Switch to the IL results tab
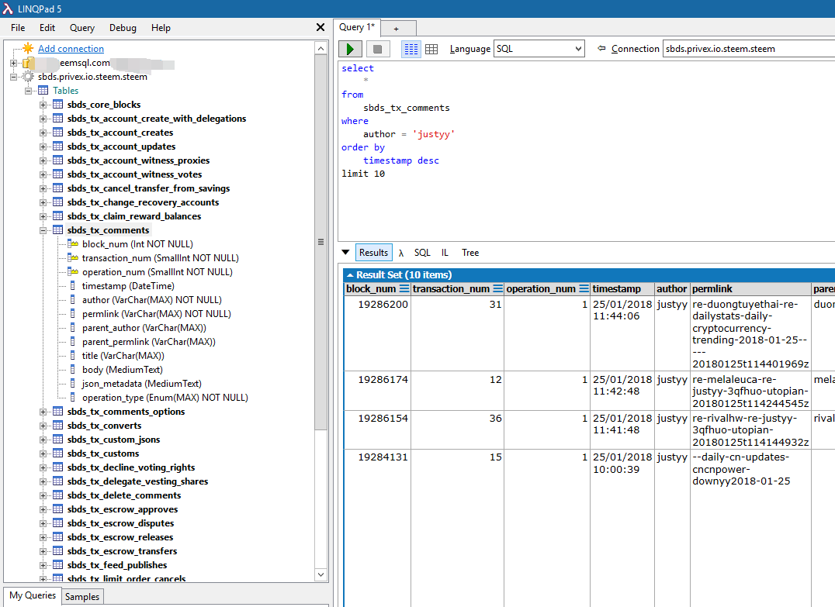 [x=445, y=253]
